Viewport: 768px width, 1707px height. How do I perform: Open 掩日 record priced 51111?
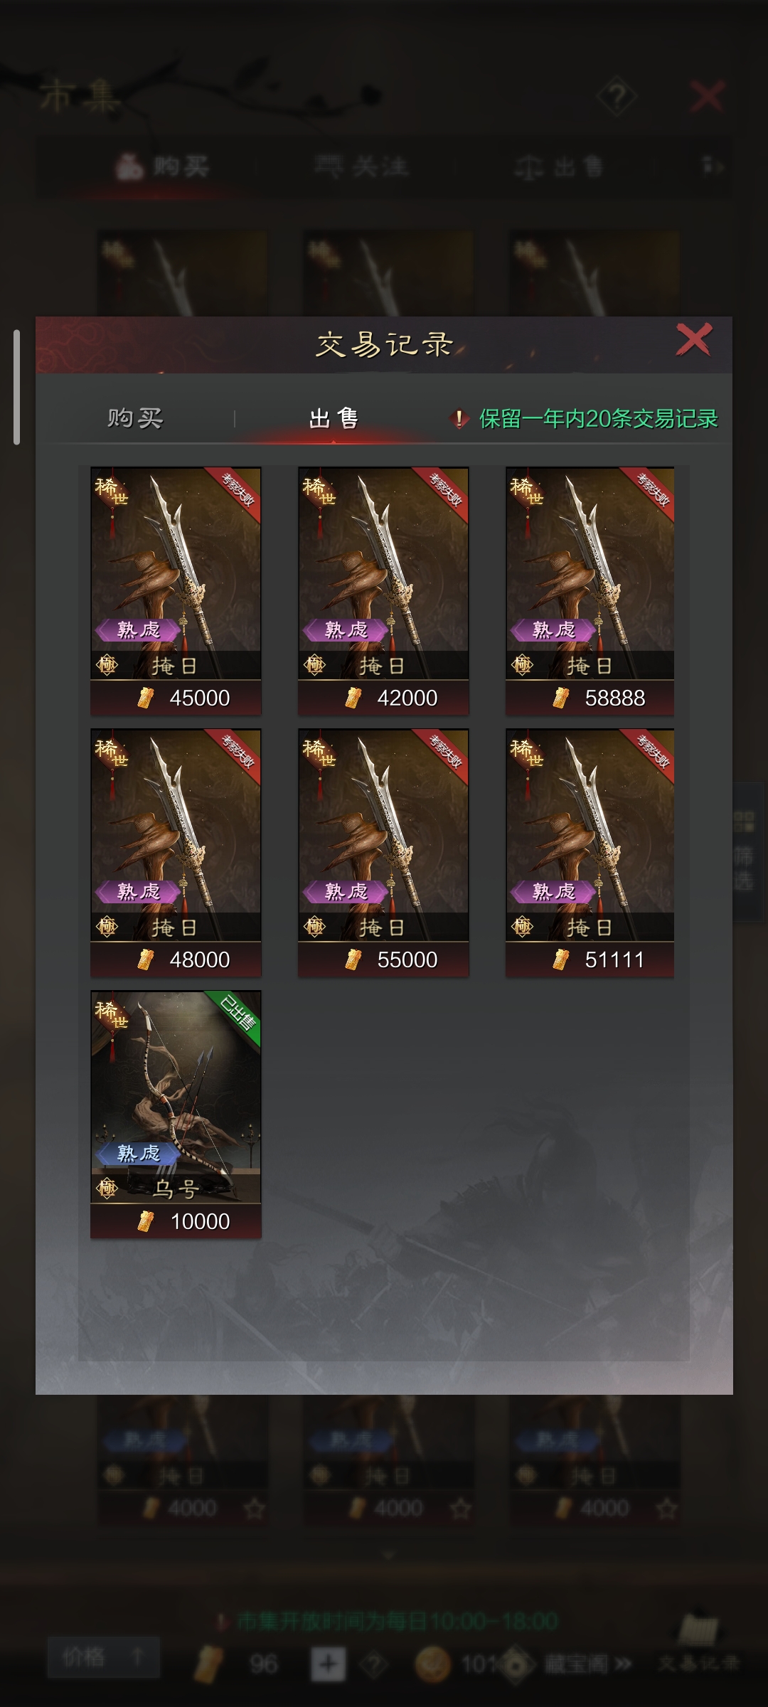click(x=590, y=853)
